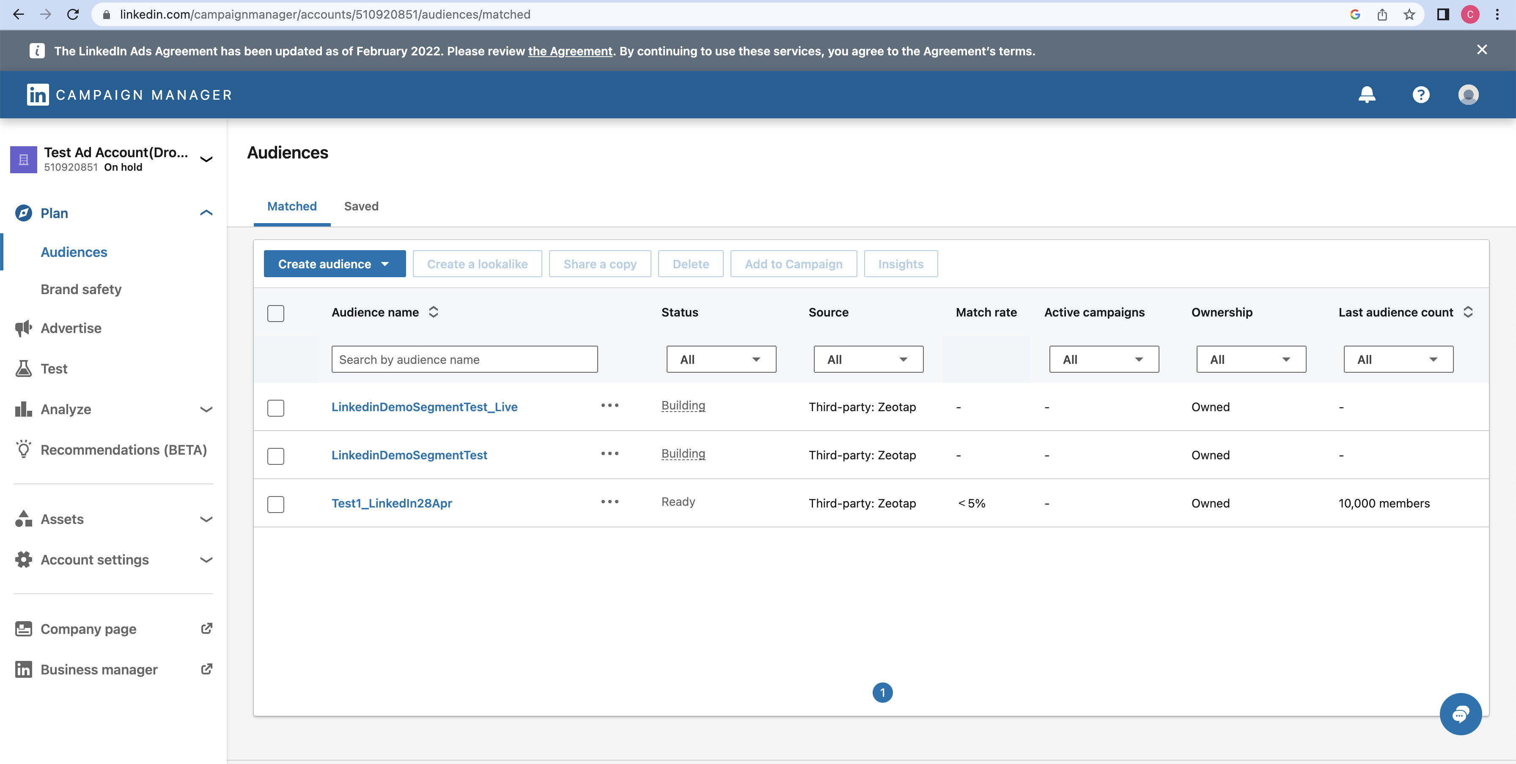Image resolution: width=1516 pixels, height=764 pixels.
Task: Switch to the Saved tab
Action: (361, 206)
